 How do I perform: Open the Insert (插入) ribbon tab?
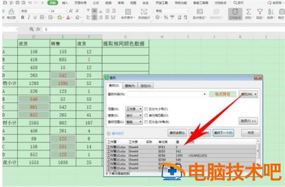(65, 3)
